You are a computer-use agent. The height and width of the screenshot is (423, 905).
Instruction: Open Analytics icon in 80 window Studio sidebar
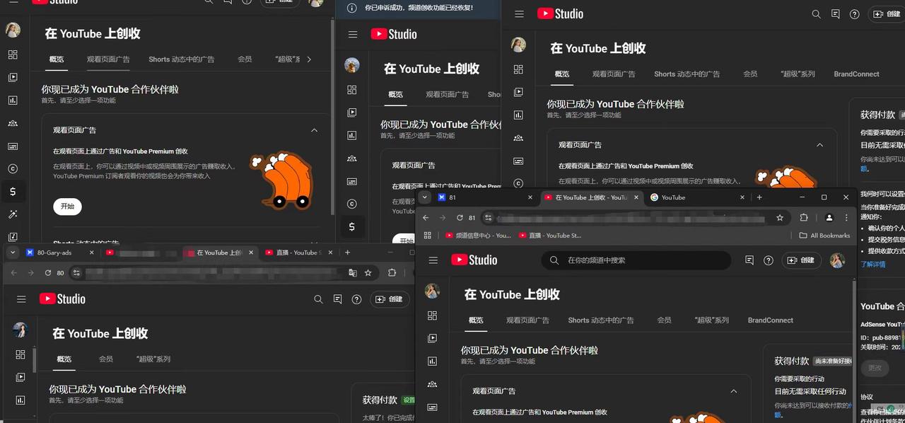[21, 400]
